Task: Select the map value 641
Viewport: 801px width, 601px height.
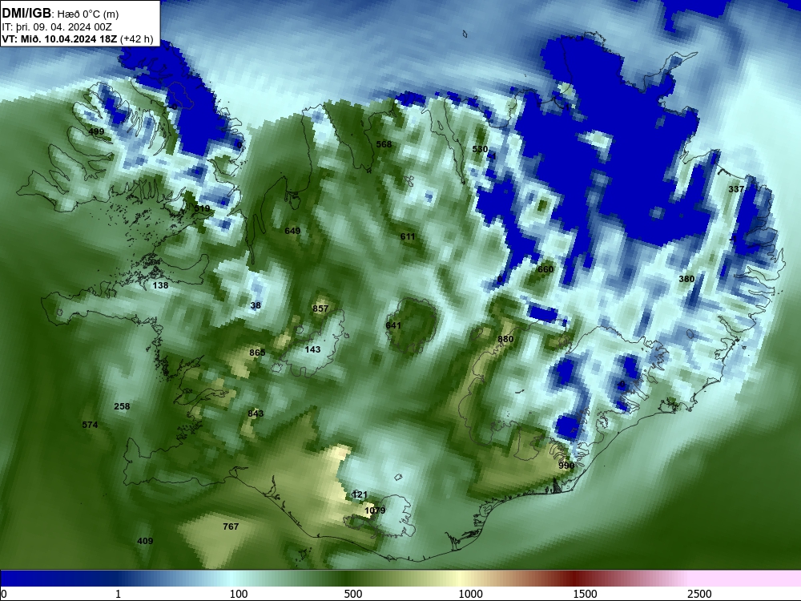Action: (x=393, y=325)
